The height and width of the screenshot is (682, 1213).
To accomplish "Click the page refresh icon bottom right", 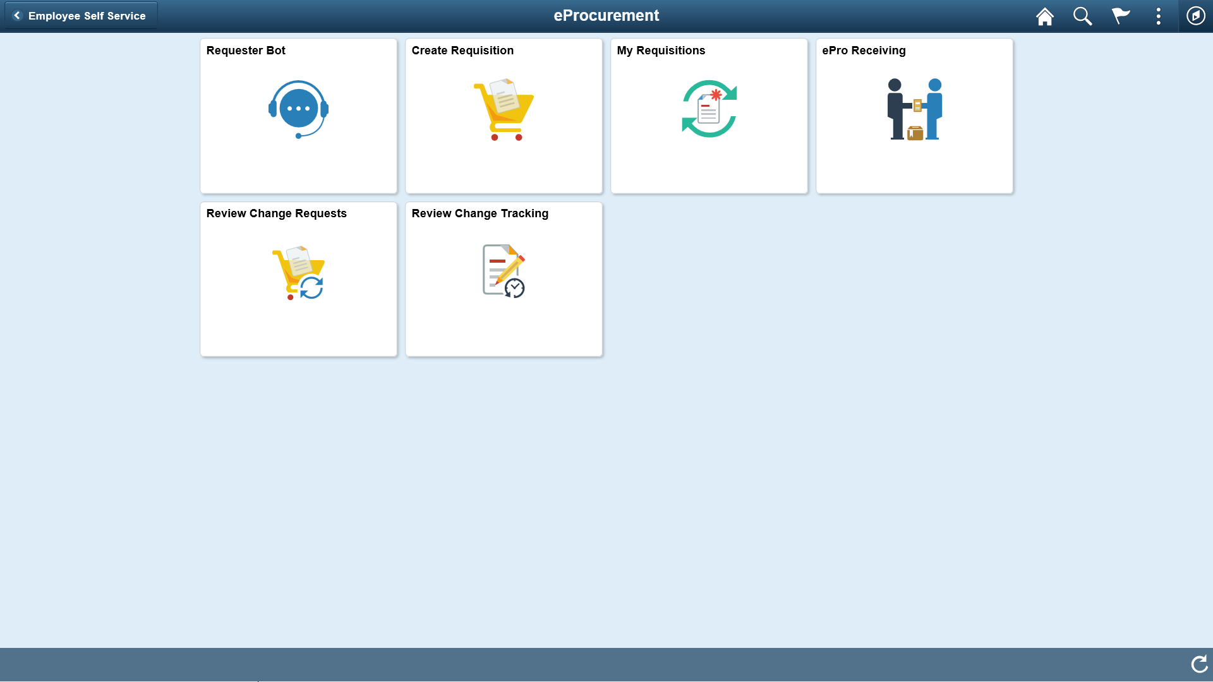I will tap(1199, 664).
